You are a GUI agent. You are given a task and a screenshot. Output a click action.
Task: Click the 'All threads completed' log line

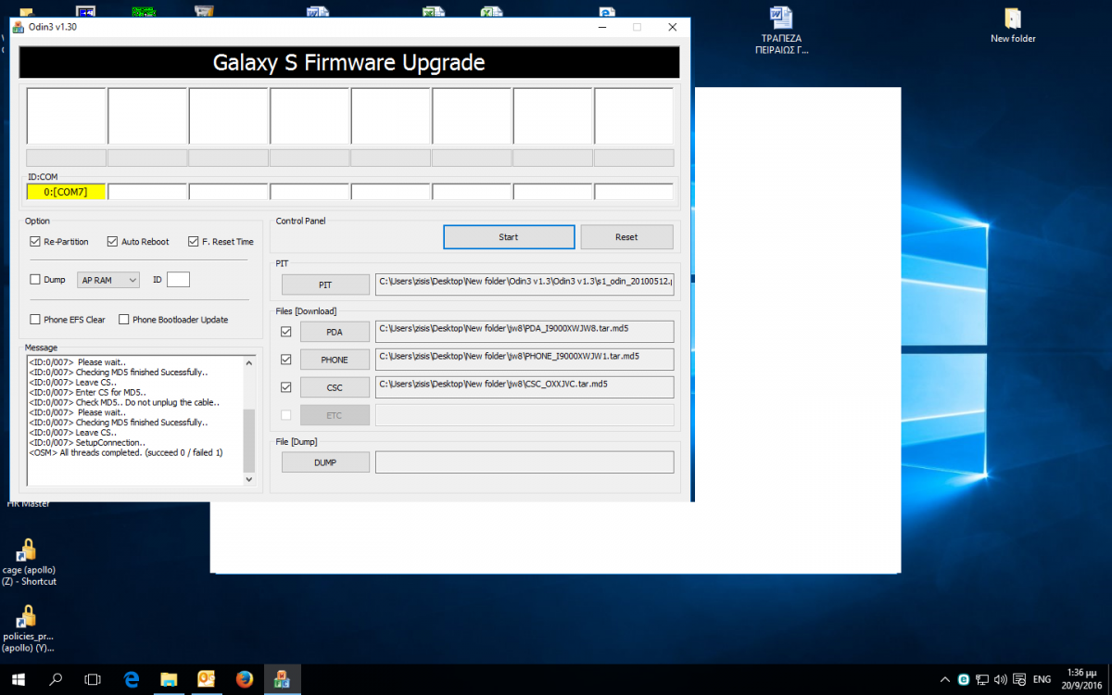tap(126, 453)
